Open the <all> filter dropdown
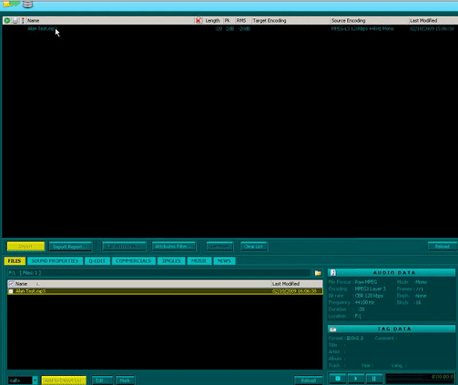This screenshot has width=458, height=385. tap(35, 380)
